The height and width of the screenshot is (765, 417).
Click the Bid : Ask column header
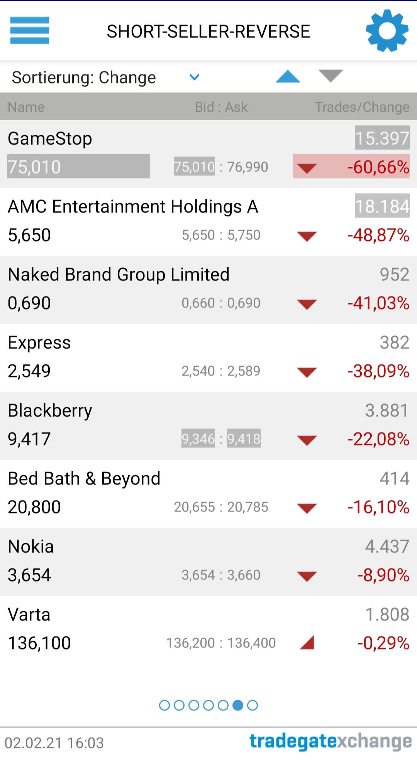[x=221, y=107]
